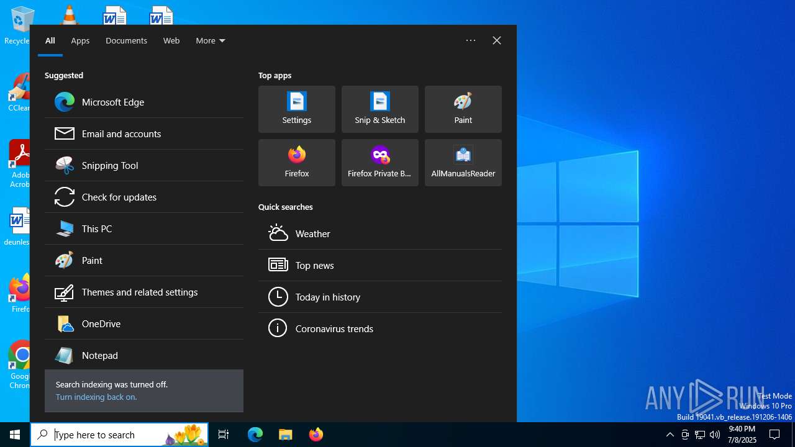The image size is (795, 447).
Task: Show hidden system tray icons
Action: tap(670, 435)
